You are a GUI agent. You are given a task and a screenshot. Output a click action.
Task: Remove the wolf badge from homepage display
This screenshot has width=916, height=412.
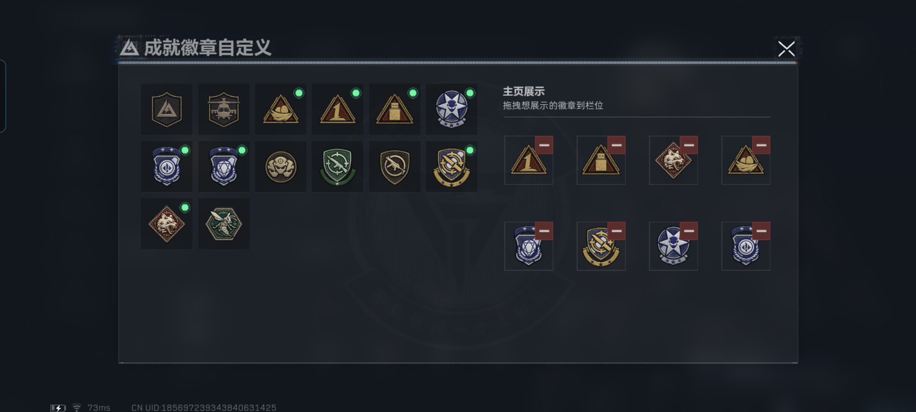[x=689, y=145]
